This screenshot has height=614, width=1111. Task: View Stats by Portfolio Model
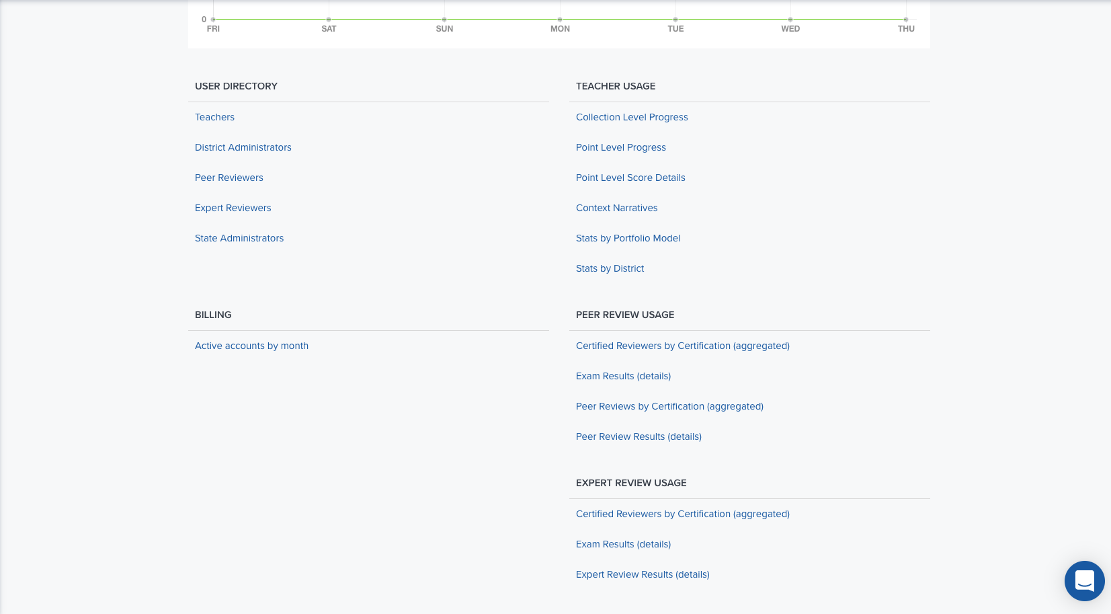(628, 238)
